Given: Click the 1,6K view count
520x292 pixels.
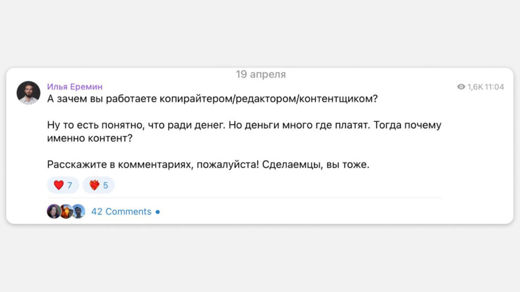Looking at the screenshot, I should point(475,87).
